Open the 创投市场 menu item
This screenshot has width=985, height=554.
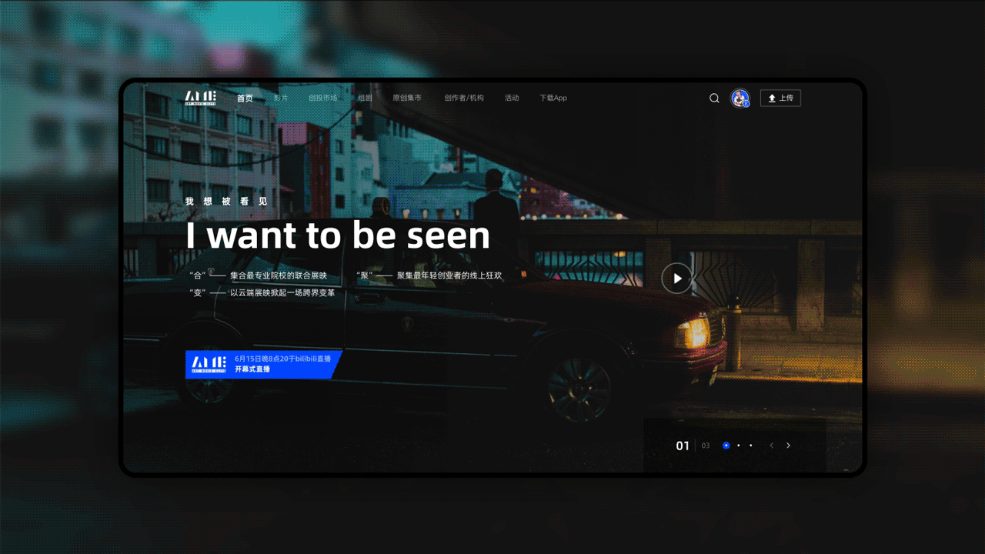323,98
